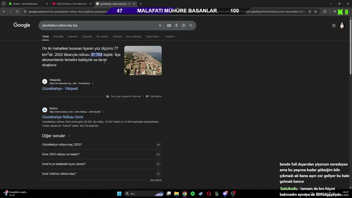Bookmark this page with star icon
The height and width of the screenshot is (198, 352).
point(316,12)
